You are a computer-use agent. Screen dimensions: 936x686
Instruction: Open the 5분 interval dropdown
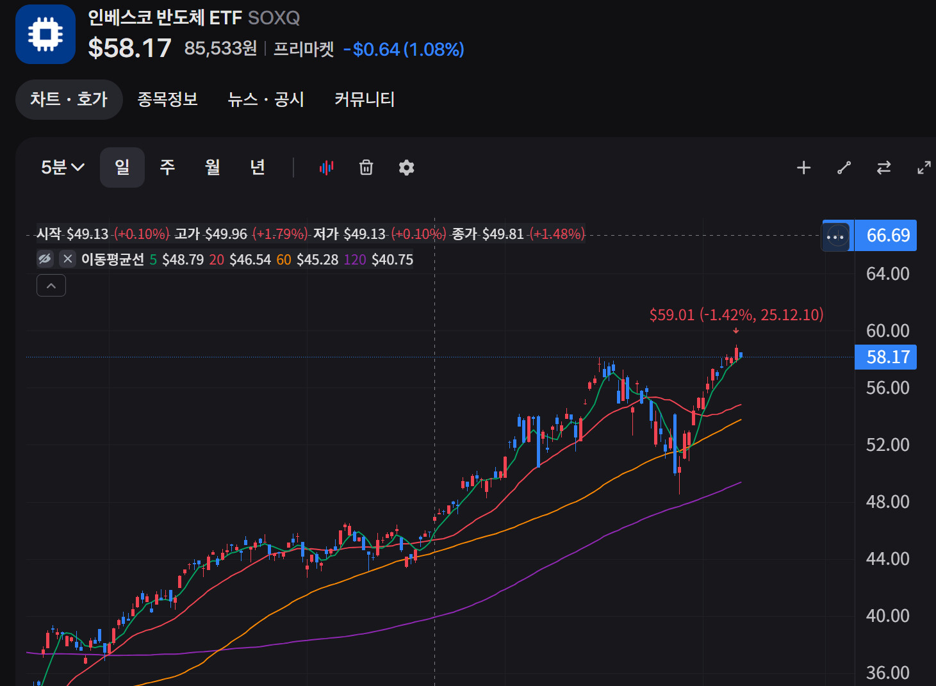point(62,168)
